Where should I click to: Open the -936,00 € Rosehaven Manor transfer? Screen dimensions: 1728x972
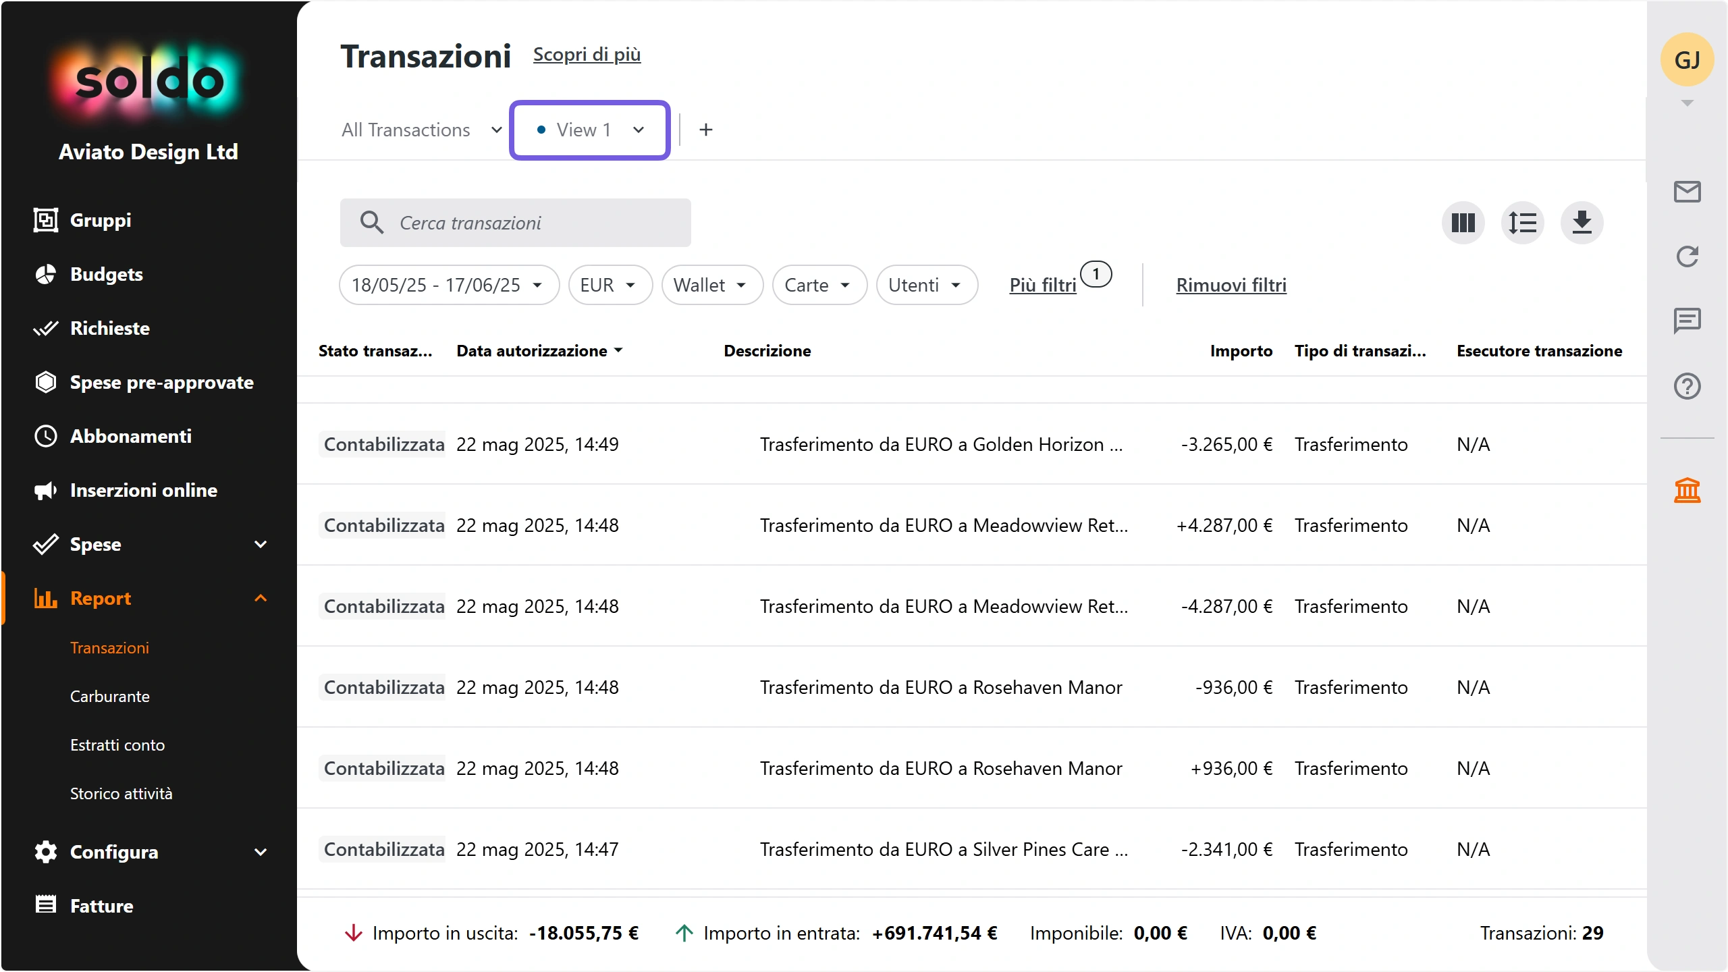click(972, 687)
